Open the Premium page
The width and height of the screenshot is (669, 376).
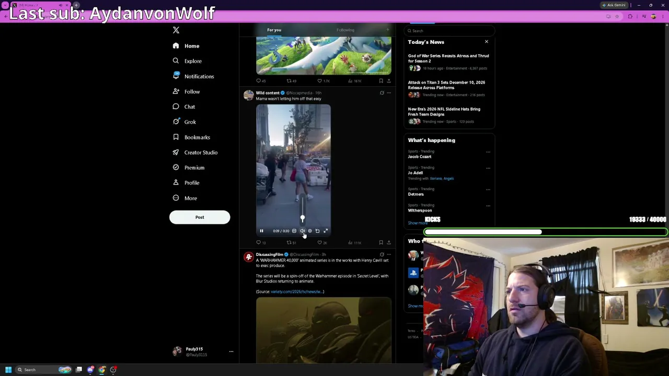[x=188, y=168]
